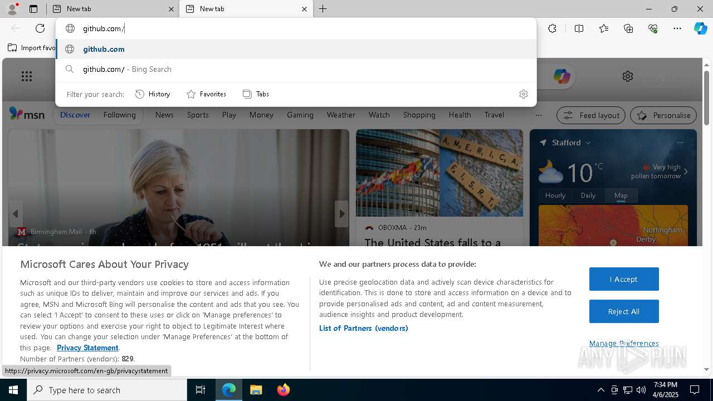Show hidden system tray icons
The image size is (713, 401).
coord(600,390)
